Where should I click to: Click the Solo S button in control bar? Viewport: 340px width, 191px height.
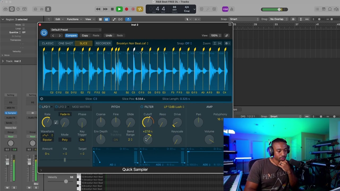pyautogui.click(x=214, y=9)
